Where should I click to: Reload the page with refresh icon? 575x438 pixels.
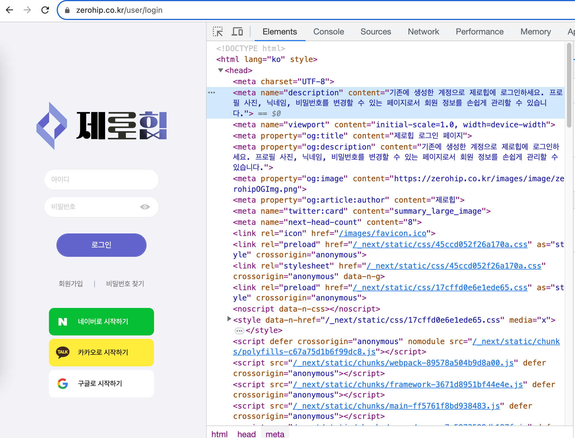coord(45,10)
